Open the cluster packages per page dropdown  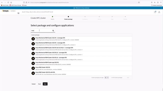tap(106, 78)
